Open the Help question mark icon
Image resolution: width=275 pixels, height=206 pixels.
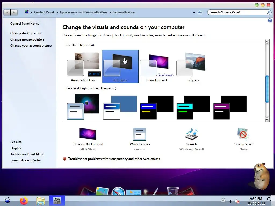click(x=270, y=20)
